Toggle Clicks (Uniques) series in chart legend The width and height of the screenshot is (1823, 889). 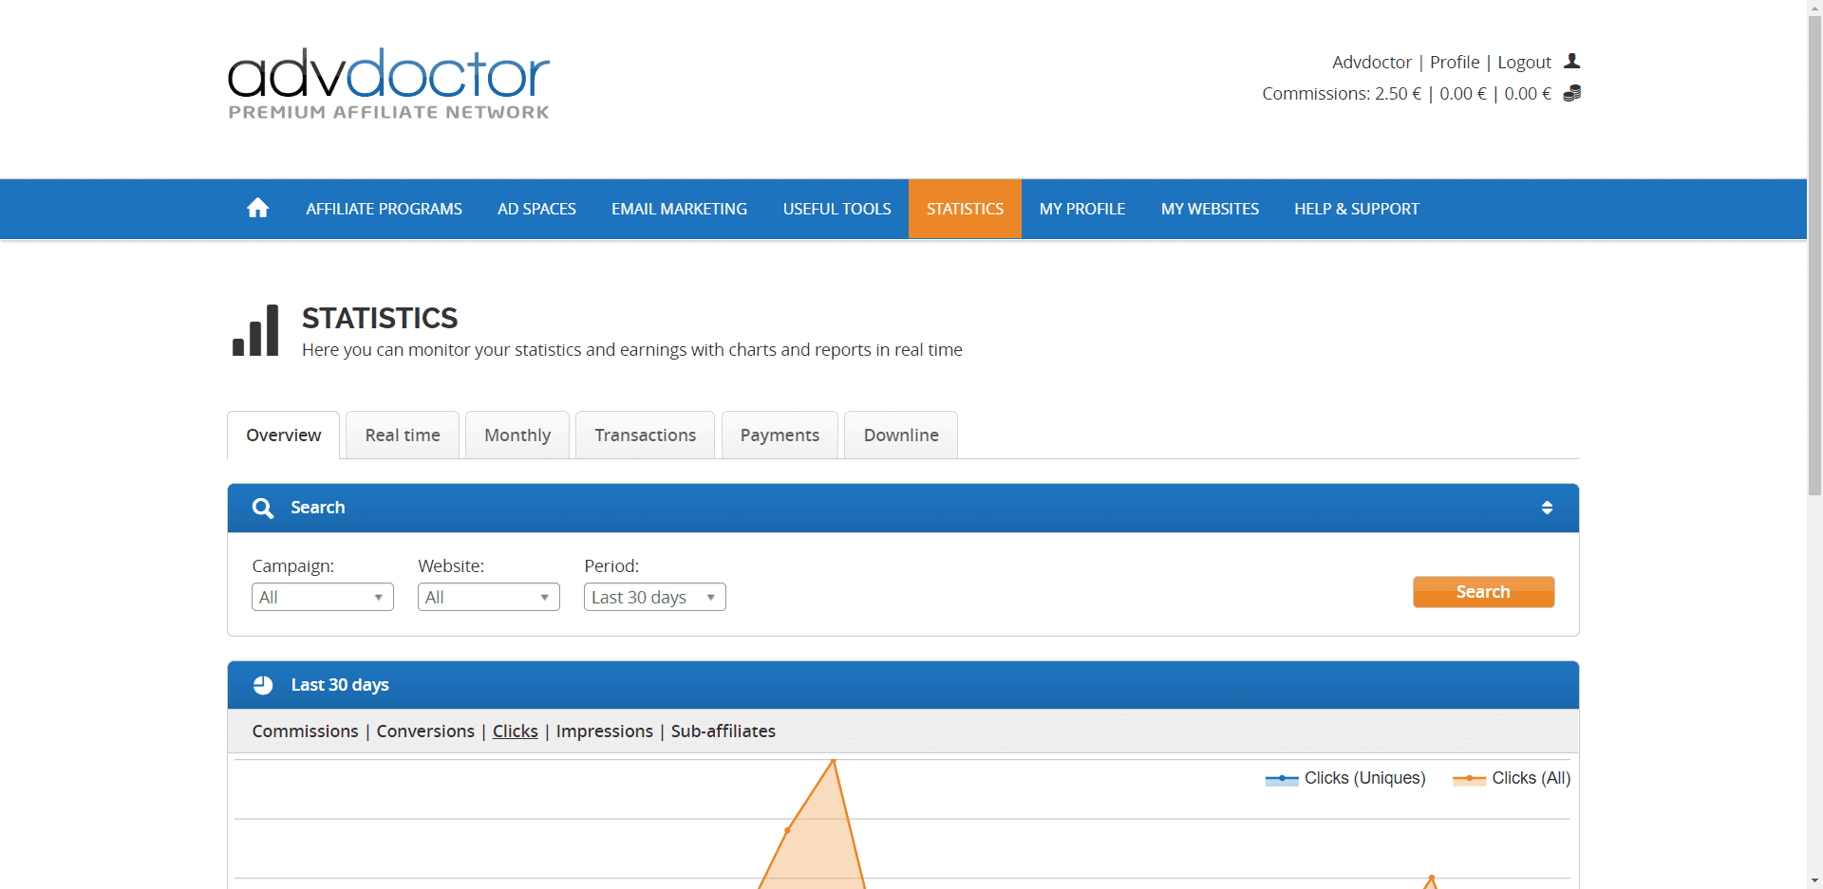1345,778
